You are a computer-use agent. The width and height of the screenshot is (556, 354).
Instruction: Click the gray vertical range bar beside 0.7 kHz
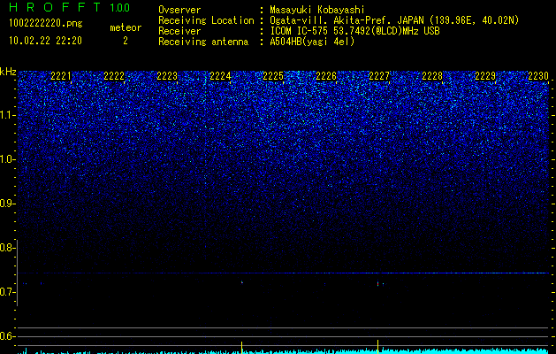[x=17, y=273]
